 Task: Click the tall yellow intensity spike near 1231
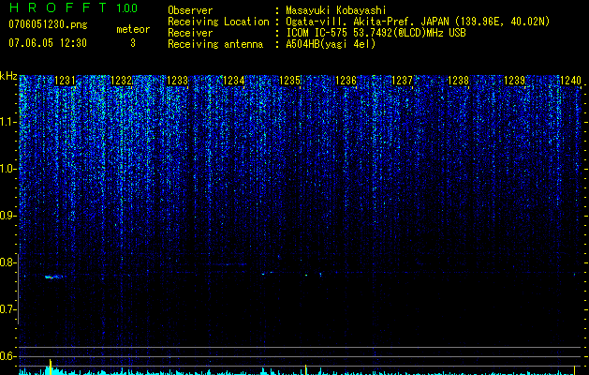click(x=50, y=367)
